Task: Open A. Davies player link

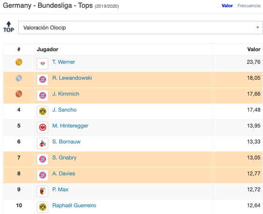Action: 64,173
